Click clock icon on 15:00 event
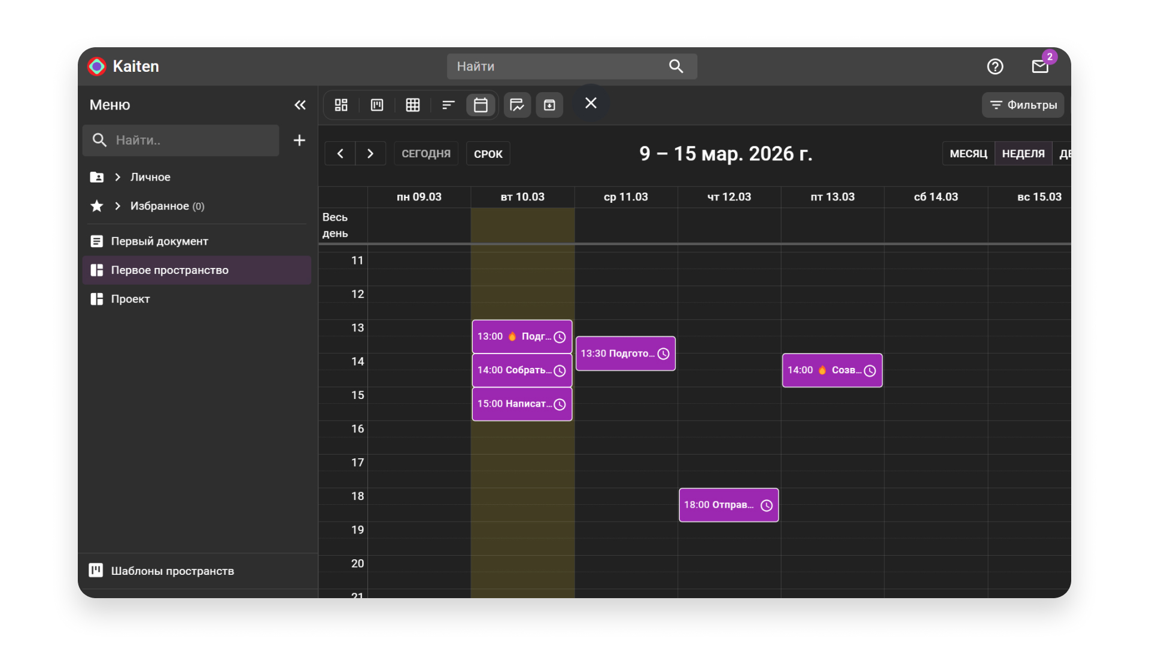Image resolution: width=1149 pixels, height=646 pixels. [x=560, y=405]
